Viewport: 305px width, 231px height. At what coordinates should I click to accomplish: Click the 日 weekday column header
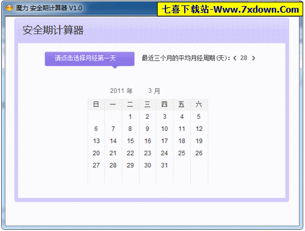pos(96,104)
